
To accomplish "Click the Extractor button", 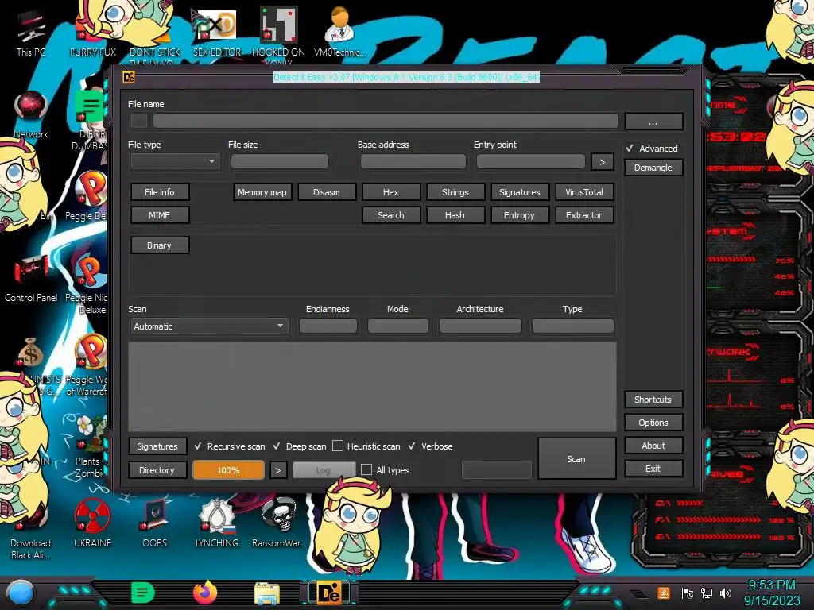I will [x=584, y=214].
